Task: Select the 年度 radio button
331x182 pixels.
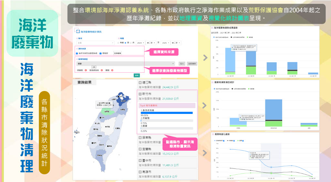Action: click(x=118, y=43)
